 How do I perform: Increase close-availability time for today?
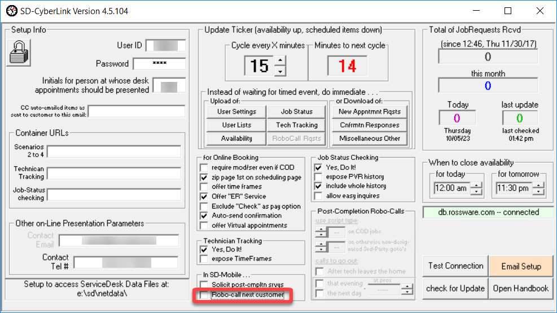pos(476,185)
